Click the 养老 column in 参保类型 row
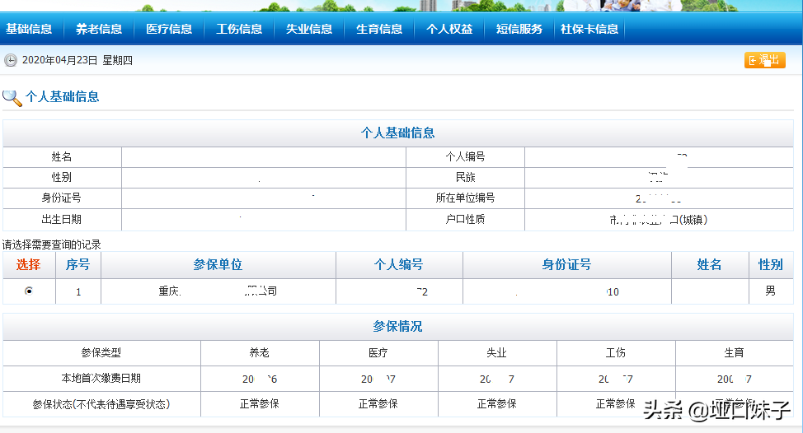The height and width of the screenshot is (433, 803). (260, 352)
